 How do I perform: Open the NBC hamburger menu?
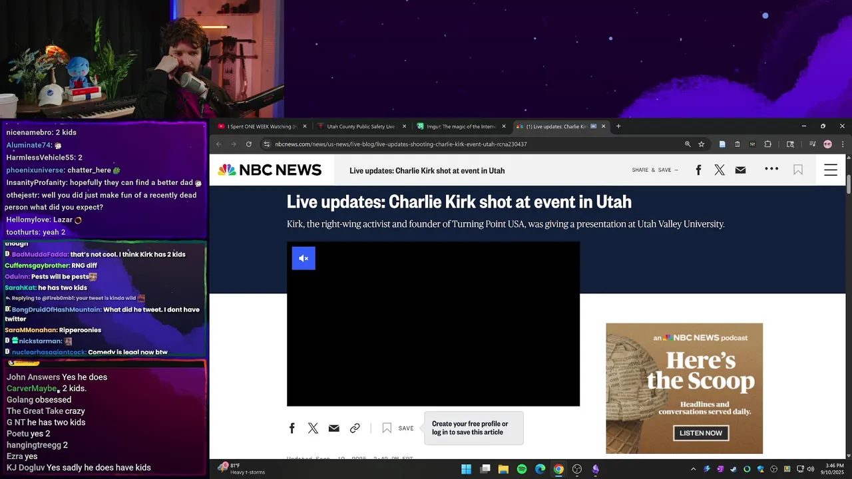point(831,170)
